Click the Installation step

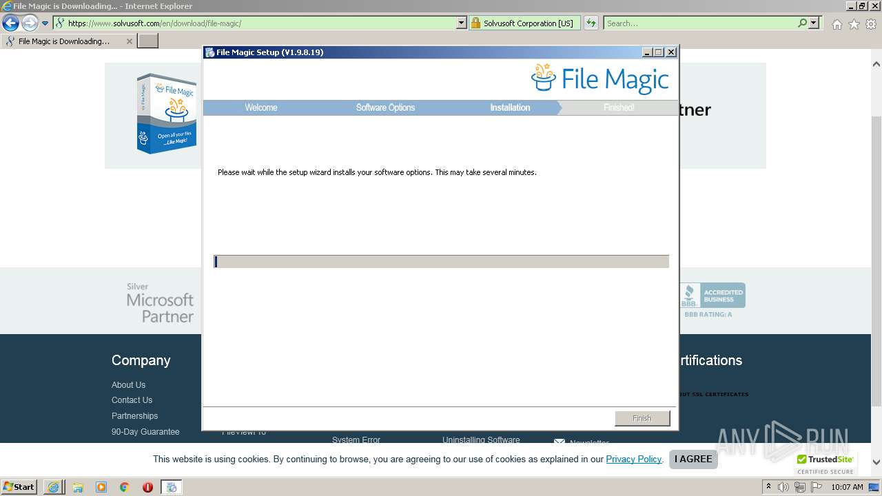coord(510,107)
